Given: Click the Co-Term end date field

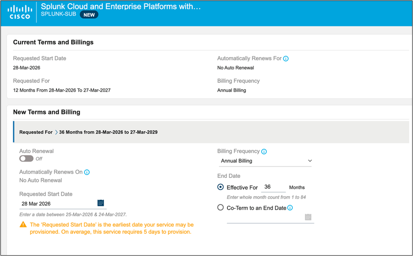Looking at the screenshot, I should pos(264,218).
